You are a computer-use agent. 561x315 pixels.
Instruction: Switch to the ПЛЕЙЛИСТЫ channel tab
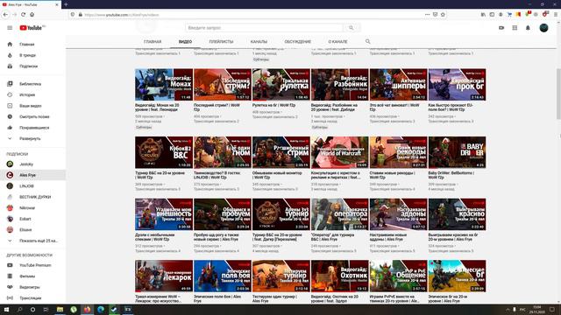tap(221, 42)
